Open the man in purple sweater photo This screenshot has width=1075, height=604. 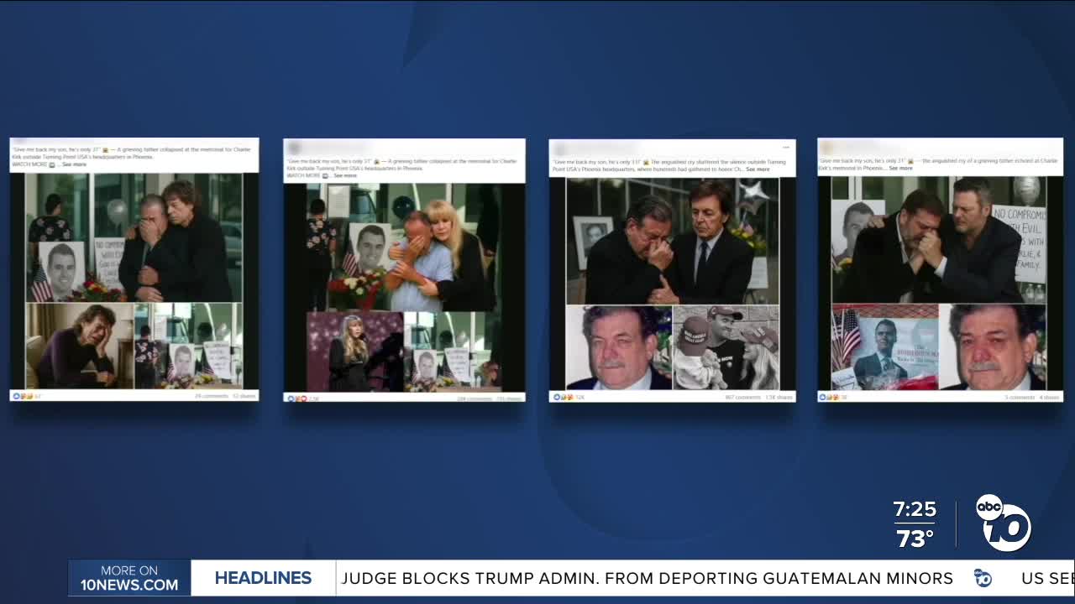click(80, 346)
